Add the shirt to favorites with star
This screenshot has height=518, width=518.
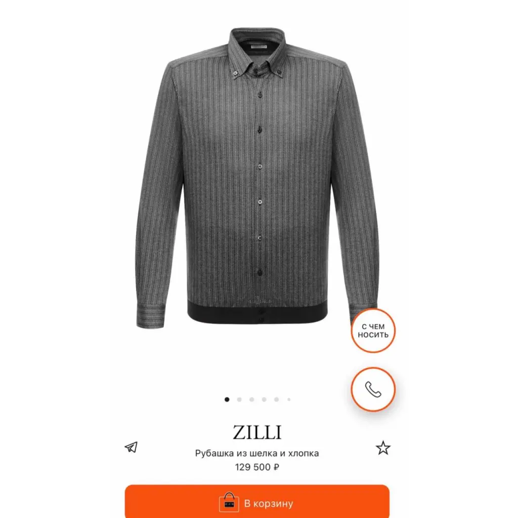(383, 448)
